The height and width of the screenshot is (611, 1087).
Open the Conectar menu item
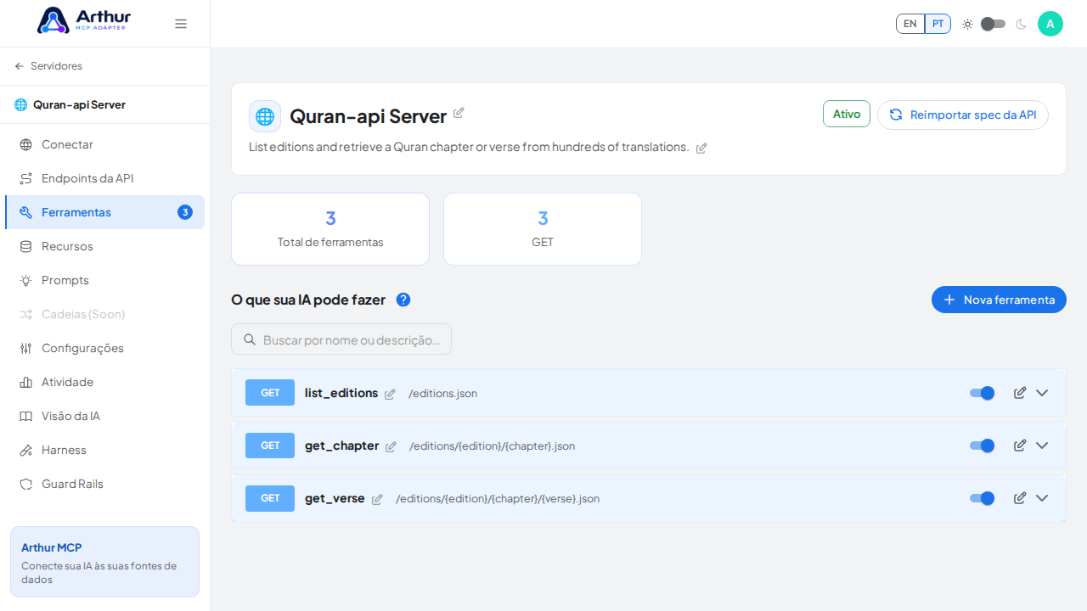click(104, 144)
